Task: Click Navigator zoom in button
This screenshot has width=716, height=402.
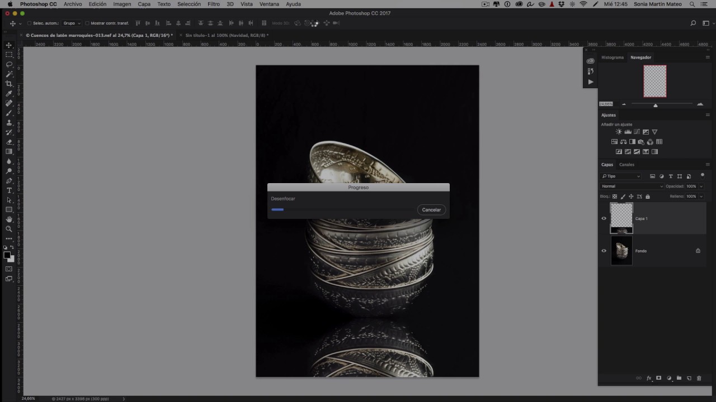Action: click(700, 104)
